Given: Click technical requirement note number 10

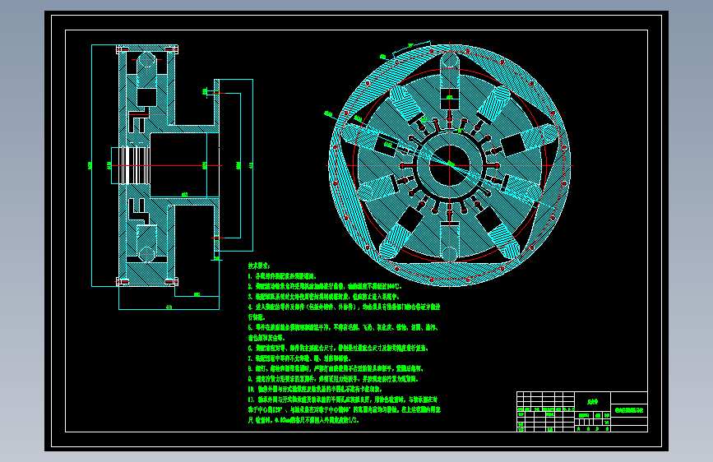Looking at the screenshot, I should [315, 389].
